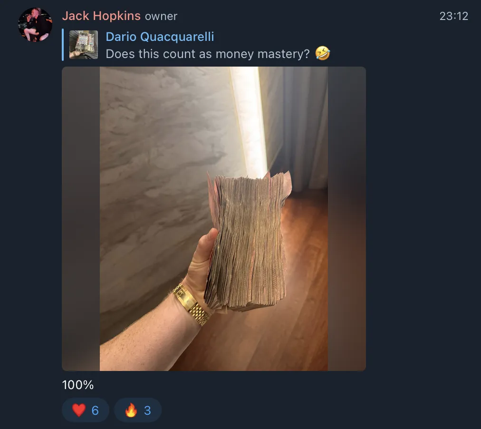Click the fire emoji icon
Screen dimensions: 481x429
131,410
